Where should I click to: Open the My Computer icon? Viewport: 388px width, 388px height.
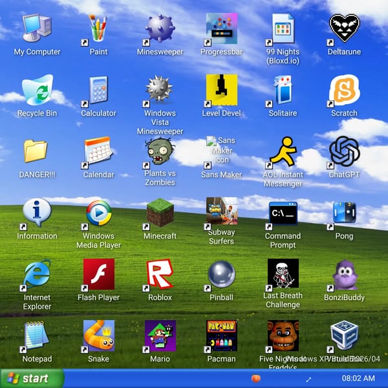(x=37, y=28)
